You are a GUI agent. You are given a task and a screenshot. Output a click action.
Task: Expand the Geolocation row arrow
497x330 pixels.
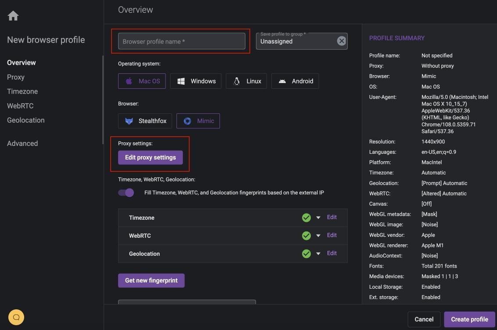tap(318, 254)
